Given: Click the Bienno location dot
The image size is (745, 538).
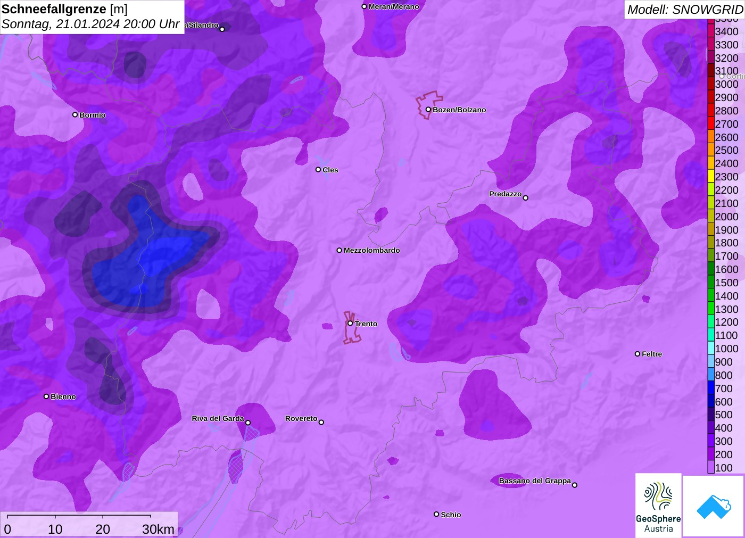Looking at the screenshot, I should click(46, 396).
